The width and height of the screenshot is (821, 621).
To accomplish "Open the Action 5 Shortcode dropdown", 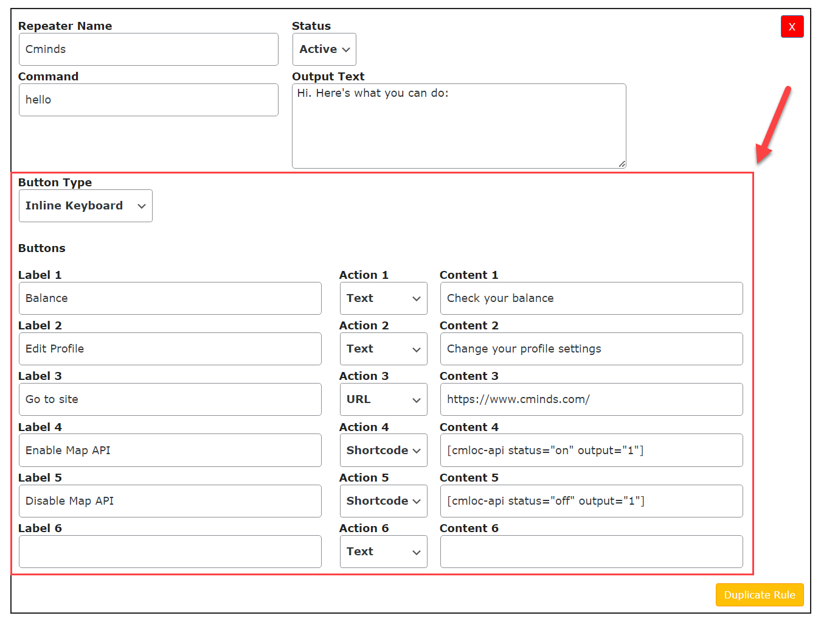I will [x=383, y=500].
